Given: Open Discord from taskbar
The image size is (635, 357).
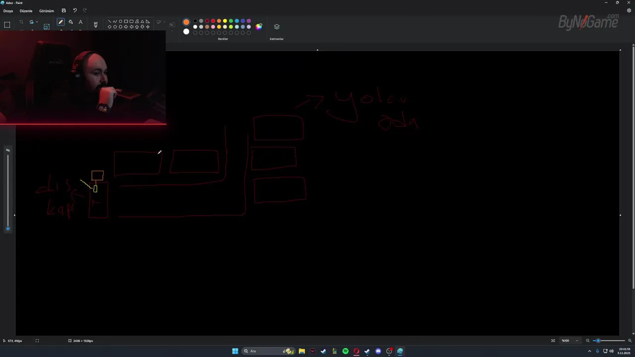Looking at the screenshot, I should click(378, 351).
